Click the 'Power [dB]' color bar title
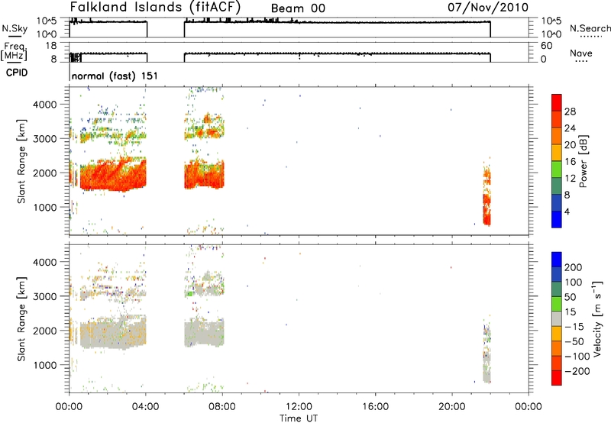The image size is (611, 423). tap(583, 161)
